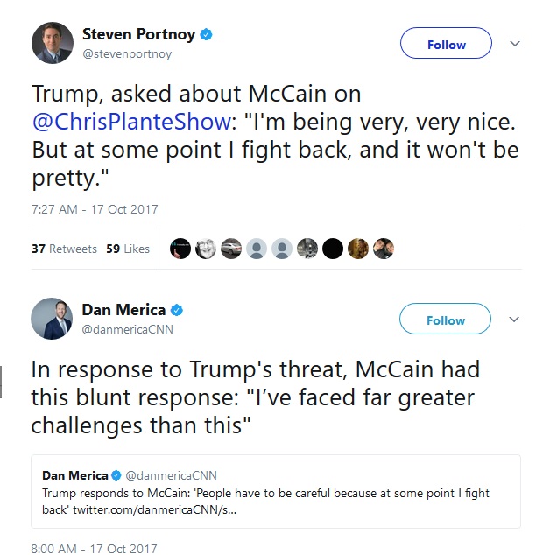This screenshot has width=550, height=555.
Task: Open Dan Merica's profile picture
Action: pos(52,318)
